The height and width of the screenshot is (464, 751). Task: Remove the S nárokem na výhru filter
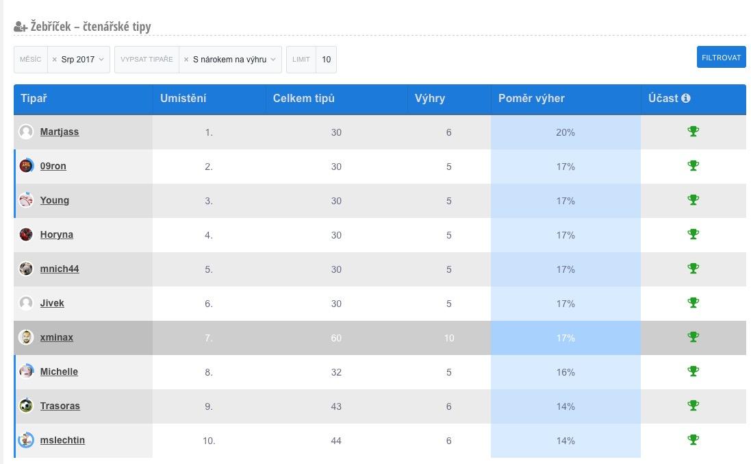pyautogui.click(x=186, y=60)
